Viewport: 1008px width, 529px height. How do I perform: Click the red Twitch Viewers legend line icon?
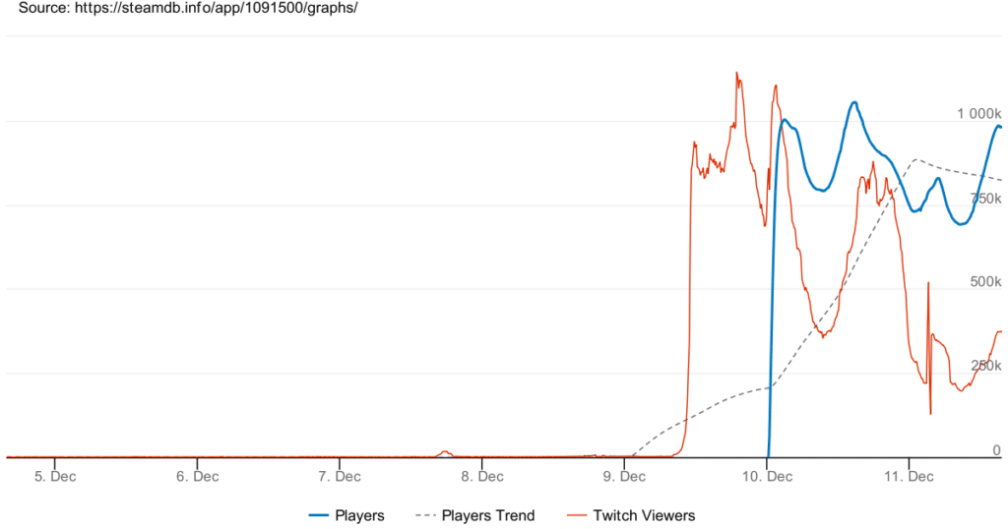pyautogui.click(x=579, y=515)
